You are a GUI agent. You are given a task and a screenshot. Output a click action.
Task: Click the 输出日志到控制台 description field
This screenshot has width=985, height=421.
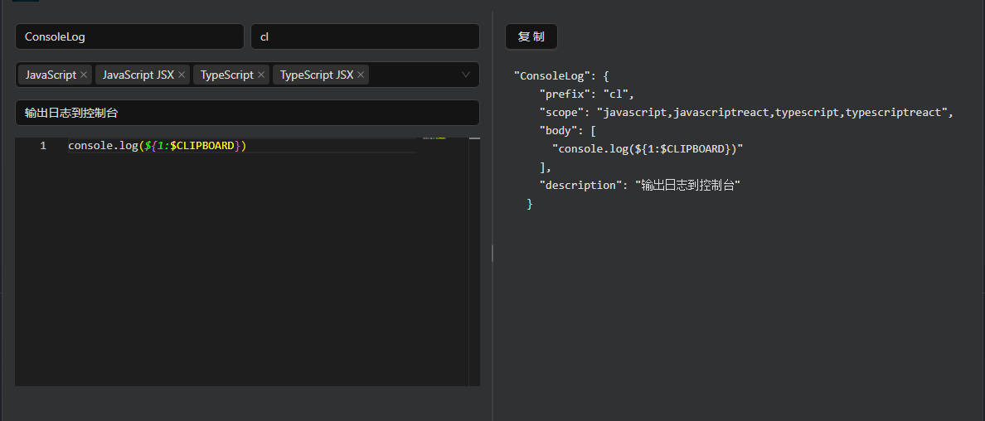coord(247,113)
